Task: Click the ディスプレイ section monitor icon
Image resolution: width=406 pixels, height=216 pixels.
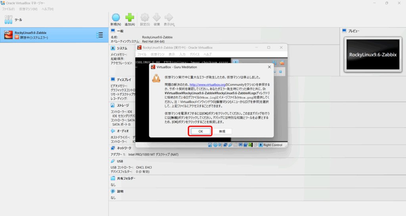Action: pos(113,80)
